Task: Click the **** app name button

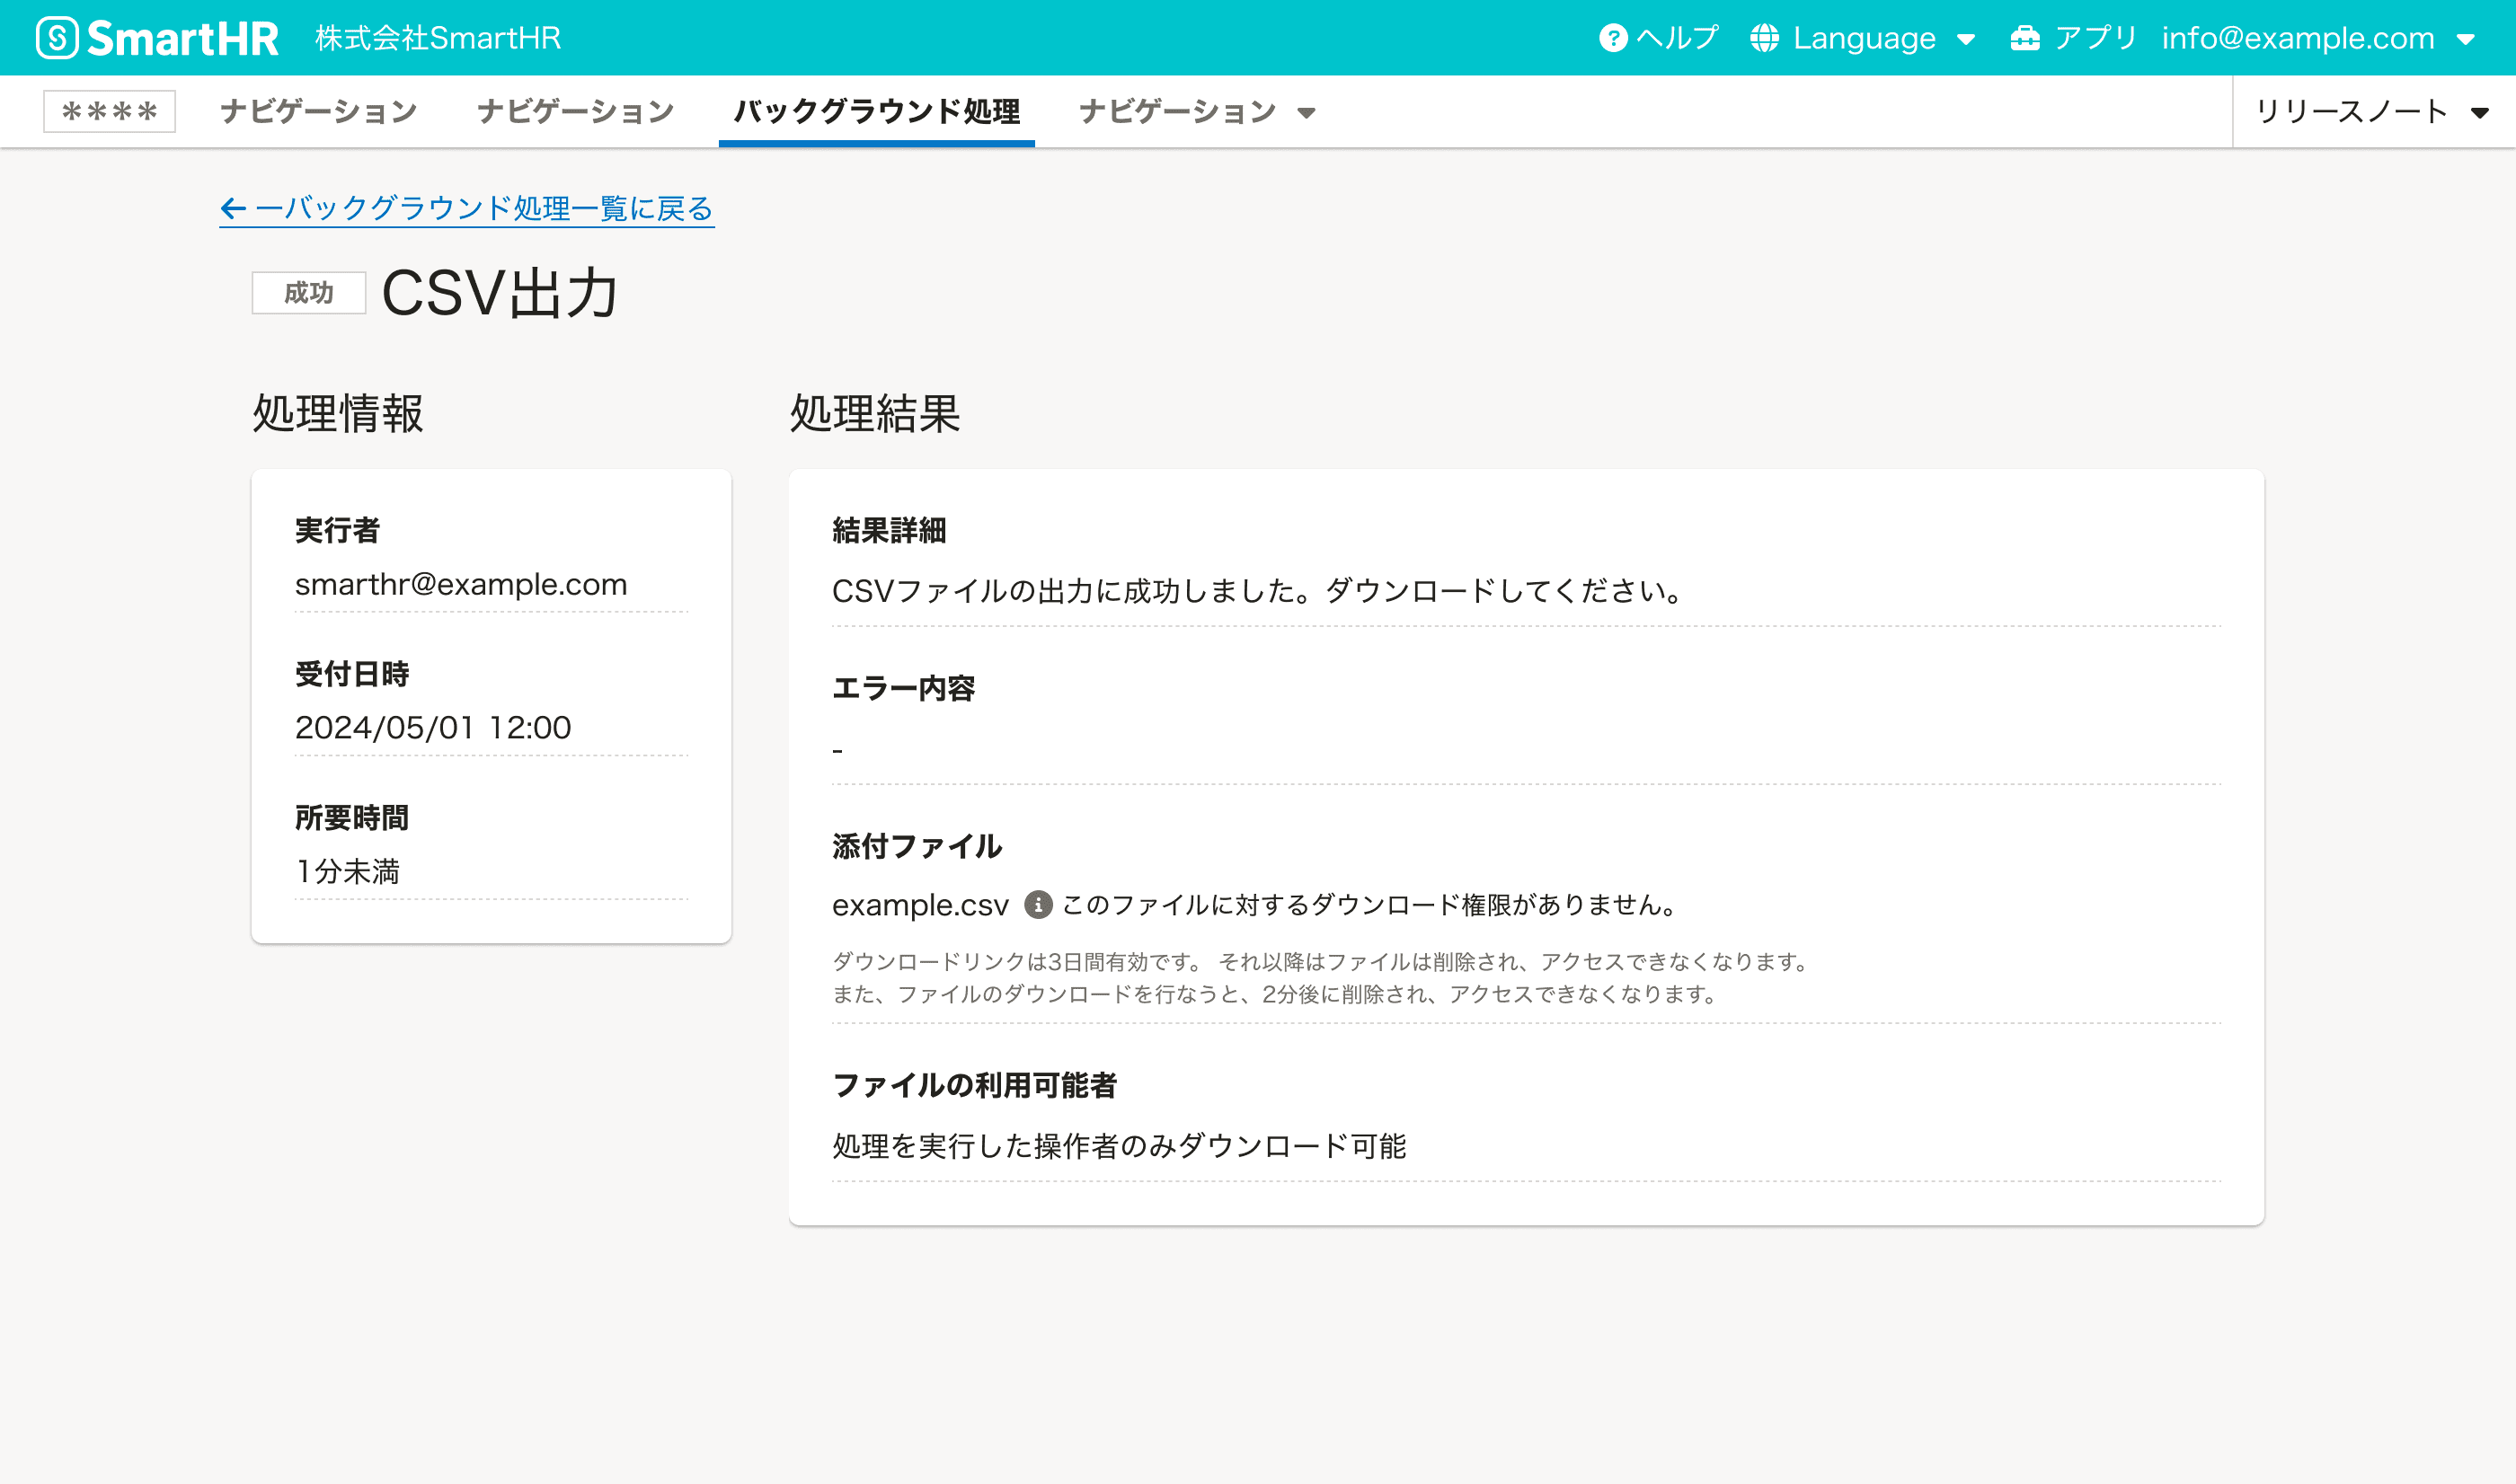Action: point(109,111)
